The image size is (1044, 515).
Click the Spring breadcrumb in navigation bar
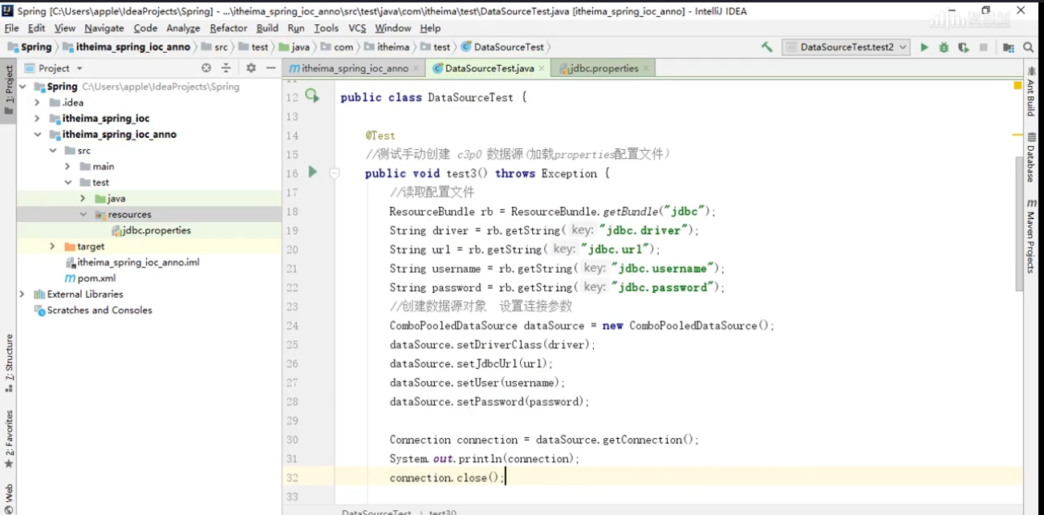(30, 47)
